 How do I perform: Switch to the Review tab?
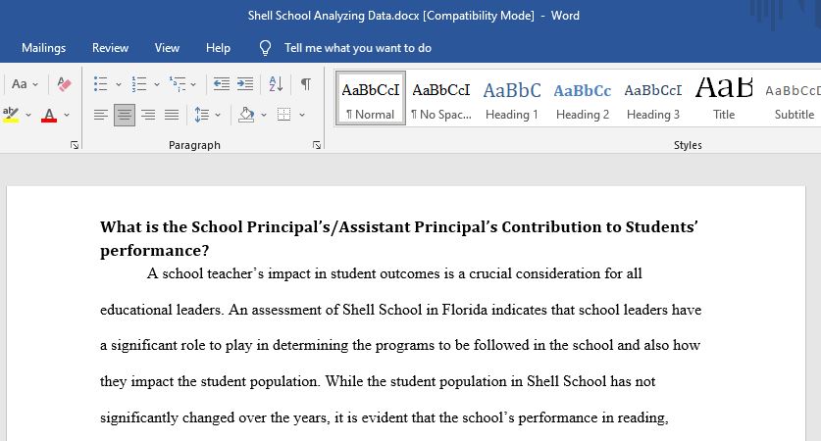point(110,48)
